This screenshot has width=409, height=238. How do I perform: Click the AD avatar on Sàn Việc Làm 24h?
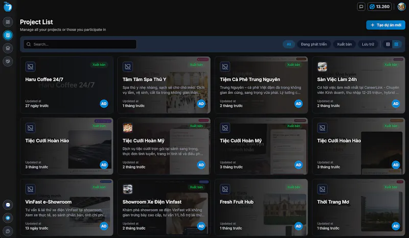[x=396, y=104]
